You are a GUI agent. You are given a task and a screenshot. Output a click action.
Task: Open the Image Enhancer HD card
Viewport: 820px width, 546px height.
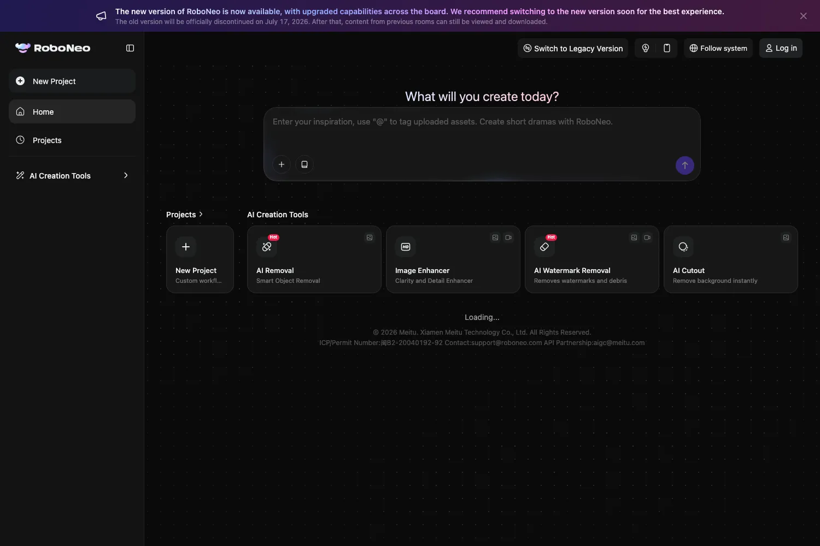(x=453, y=259)
